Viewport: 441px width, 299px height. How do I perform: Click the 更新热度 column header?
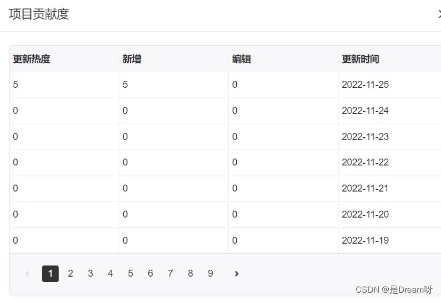pos(32,59)
